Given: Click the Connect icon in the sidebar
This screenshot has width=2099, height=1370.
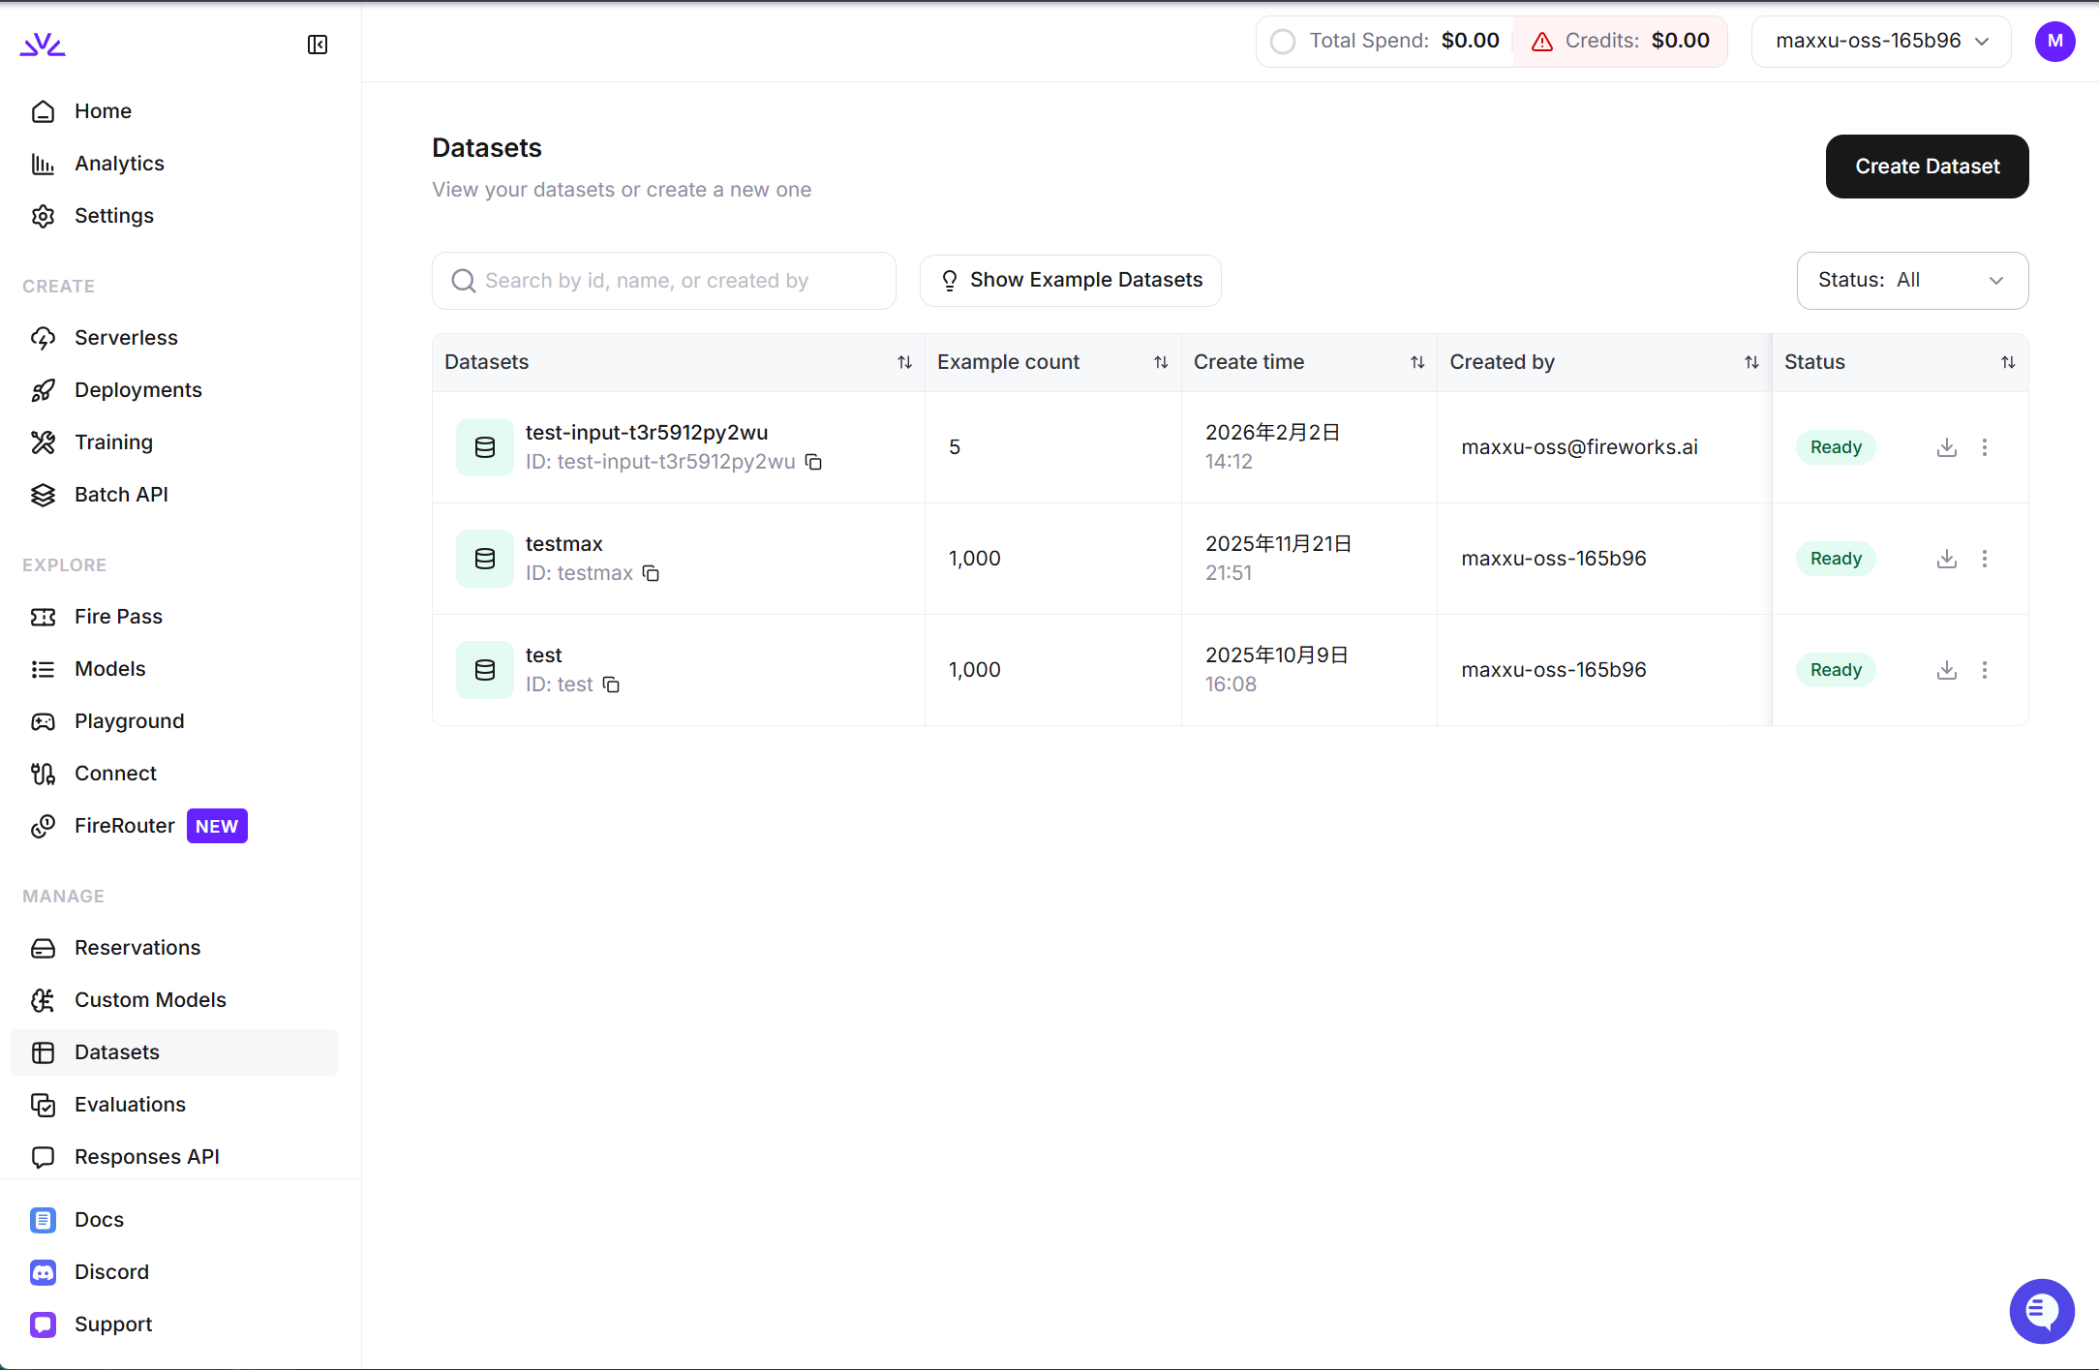Looking at the screenshot, I should [44, 774].
